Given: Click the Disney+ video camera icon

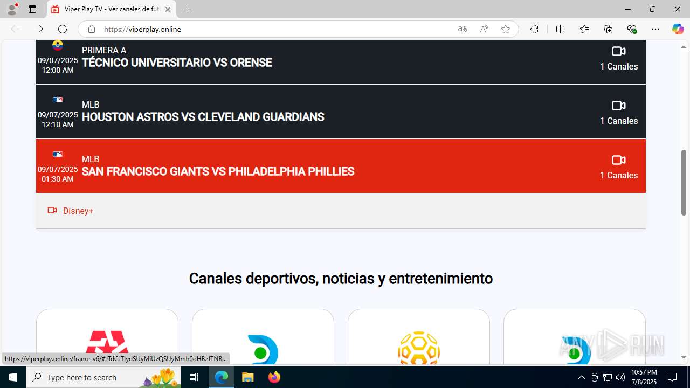Looking at the screenshot, I should click(x=52, y=210).
